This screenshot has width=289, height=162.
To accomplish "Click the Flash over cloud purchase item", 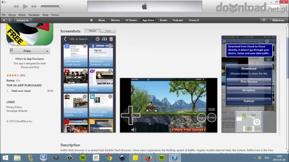I will click(x=21, y=91).
